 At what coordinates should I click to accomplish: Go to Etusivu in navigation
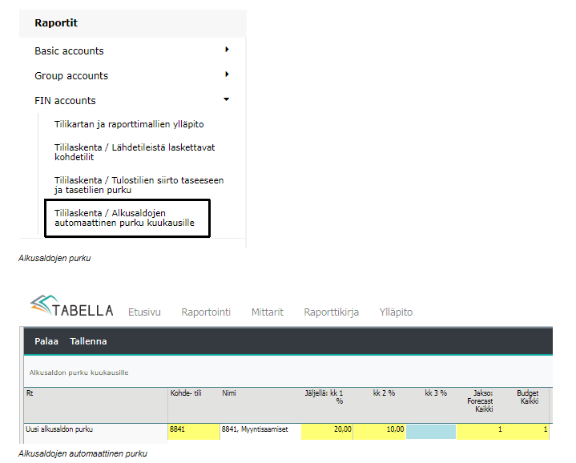coord(144,312)
